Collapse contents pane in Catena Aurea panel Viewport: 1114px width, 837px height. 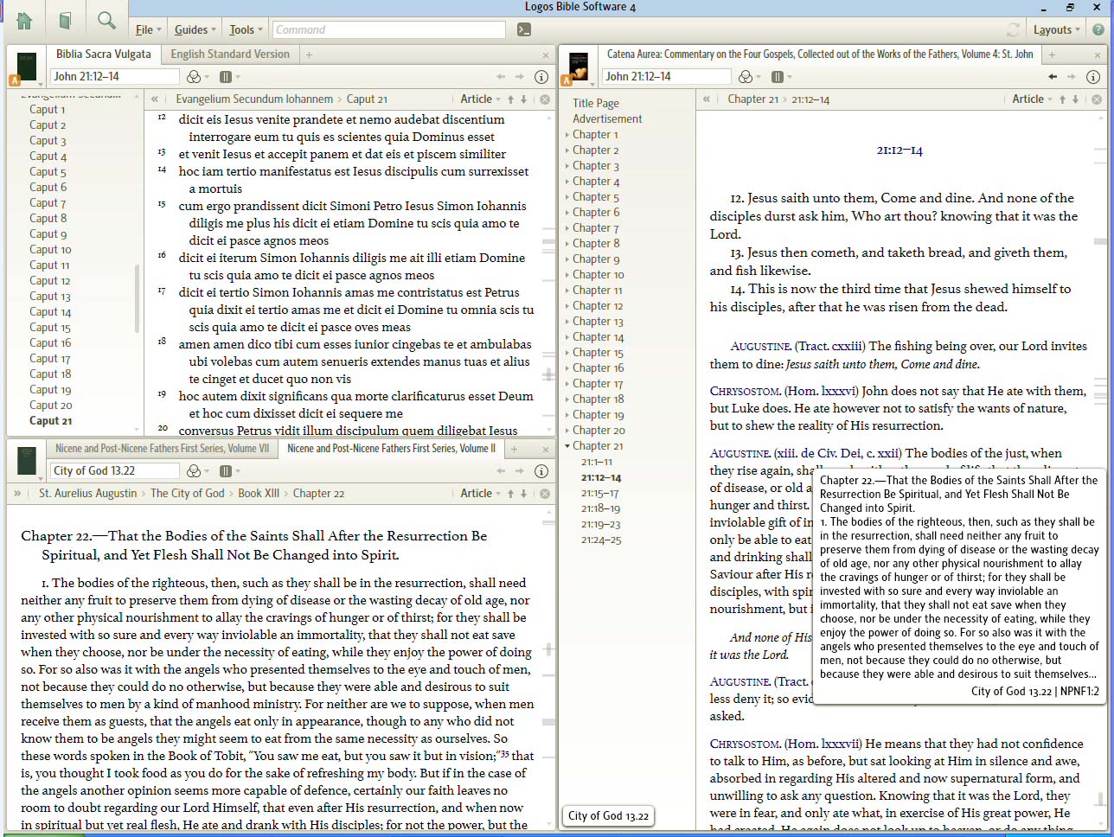pyautogui.click(x=707, y=99)
